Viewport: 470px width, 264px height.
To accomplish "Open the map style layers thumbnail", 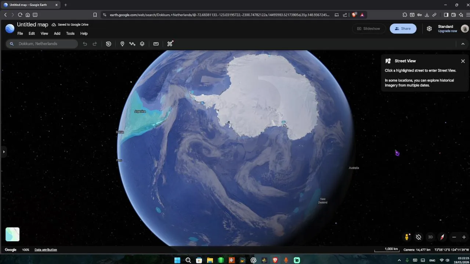I will coord(12,234).
